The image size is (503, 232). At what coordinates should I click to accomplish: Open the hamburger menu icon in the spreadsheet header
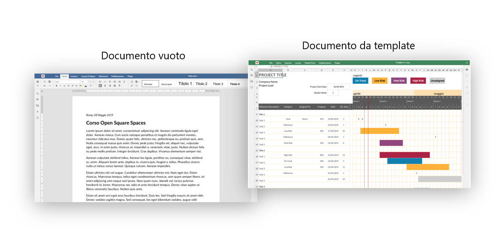pyautogui.click(x=467, y=63)
